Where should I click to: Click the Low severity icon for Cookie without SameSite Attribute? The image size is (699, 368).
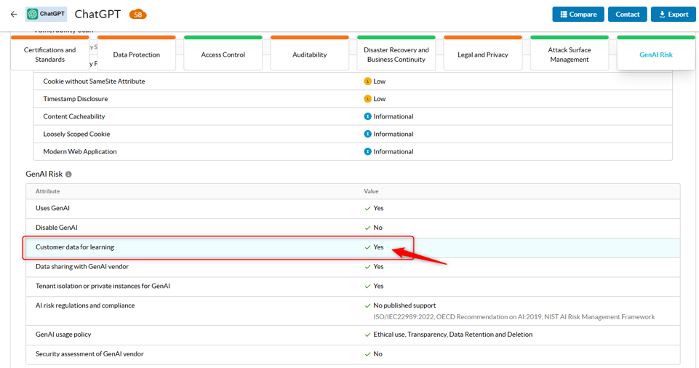367,81
